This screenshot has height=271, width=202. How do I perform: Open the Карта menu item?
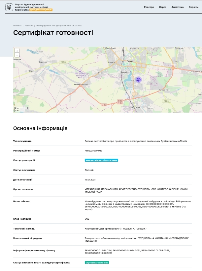(x=163, y=7)
